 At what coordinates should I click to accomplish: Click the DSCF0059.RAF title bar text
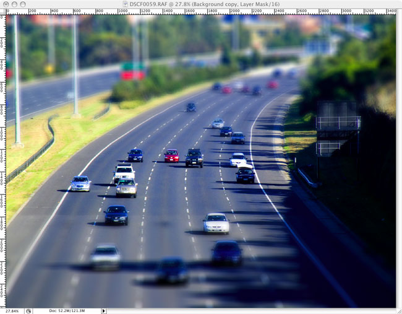(x=201, y=4)
